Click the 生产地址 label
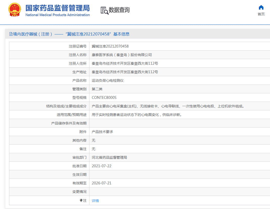The image size is (270, 209). click(x=79, y=72)
